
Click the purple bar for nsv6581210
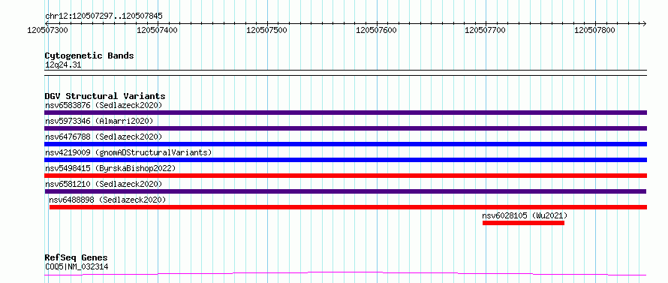point(345,191)
